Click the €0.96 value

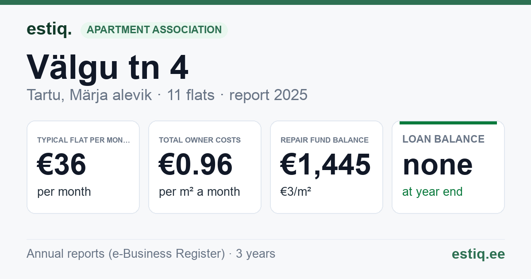[196, 164]
